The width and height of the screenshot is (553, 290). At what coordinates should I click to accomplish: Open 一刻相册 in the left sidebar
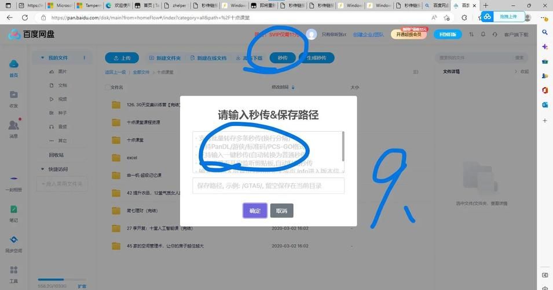(x=13, y=184)
